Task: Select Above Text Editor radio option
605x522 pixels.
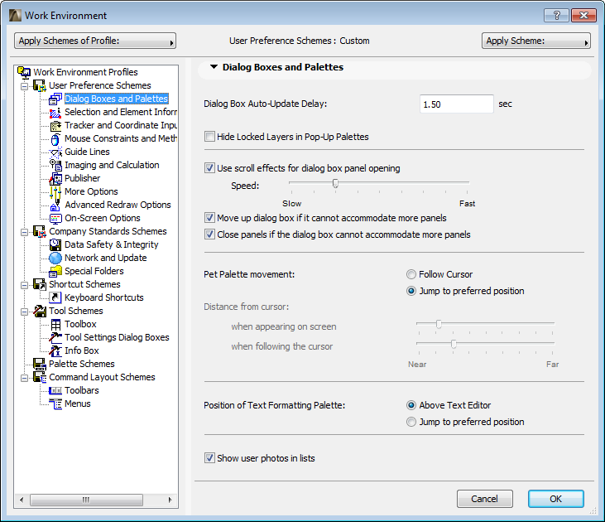Action: coord(411,405)
